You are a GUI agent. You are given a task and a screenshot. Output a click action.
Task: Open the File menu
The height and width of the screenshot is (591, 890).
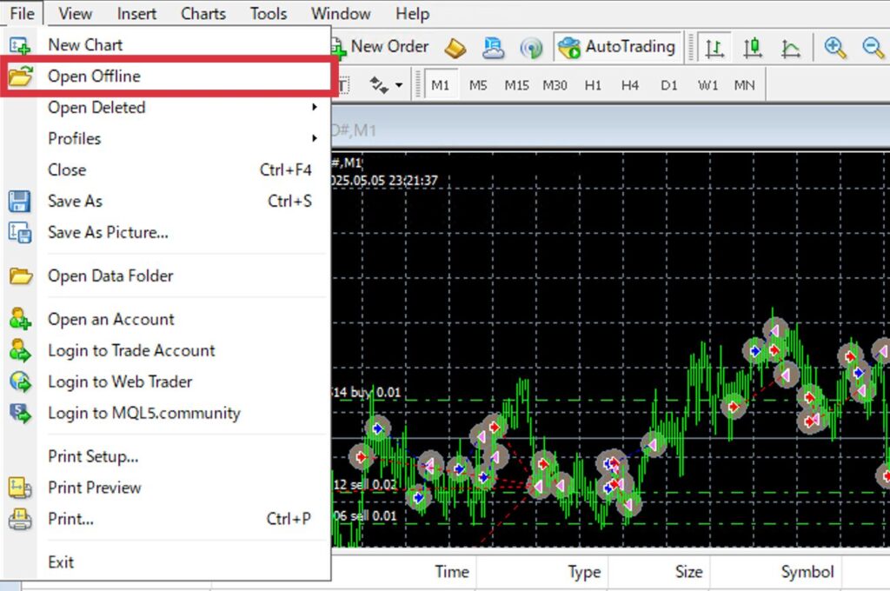22,13
